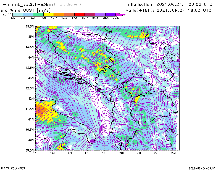Click the legend value 32.6
Image resolution: width=221 pixels, height=170 pixels.
click(116, 18)
